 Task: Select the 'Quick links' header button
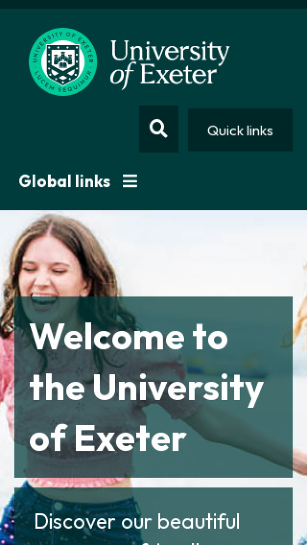click(x=240, y=130)
